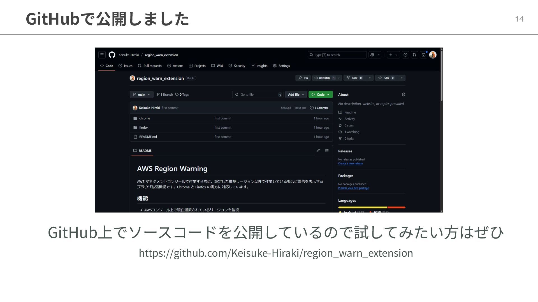
Task: Open the create new plus button
Action: pos(393,55)
